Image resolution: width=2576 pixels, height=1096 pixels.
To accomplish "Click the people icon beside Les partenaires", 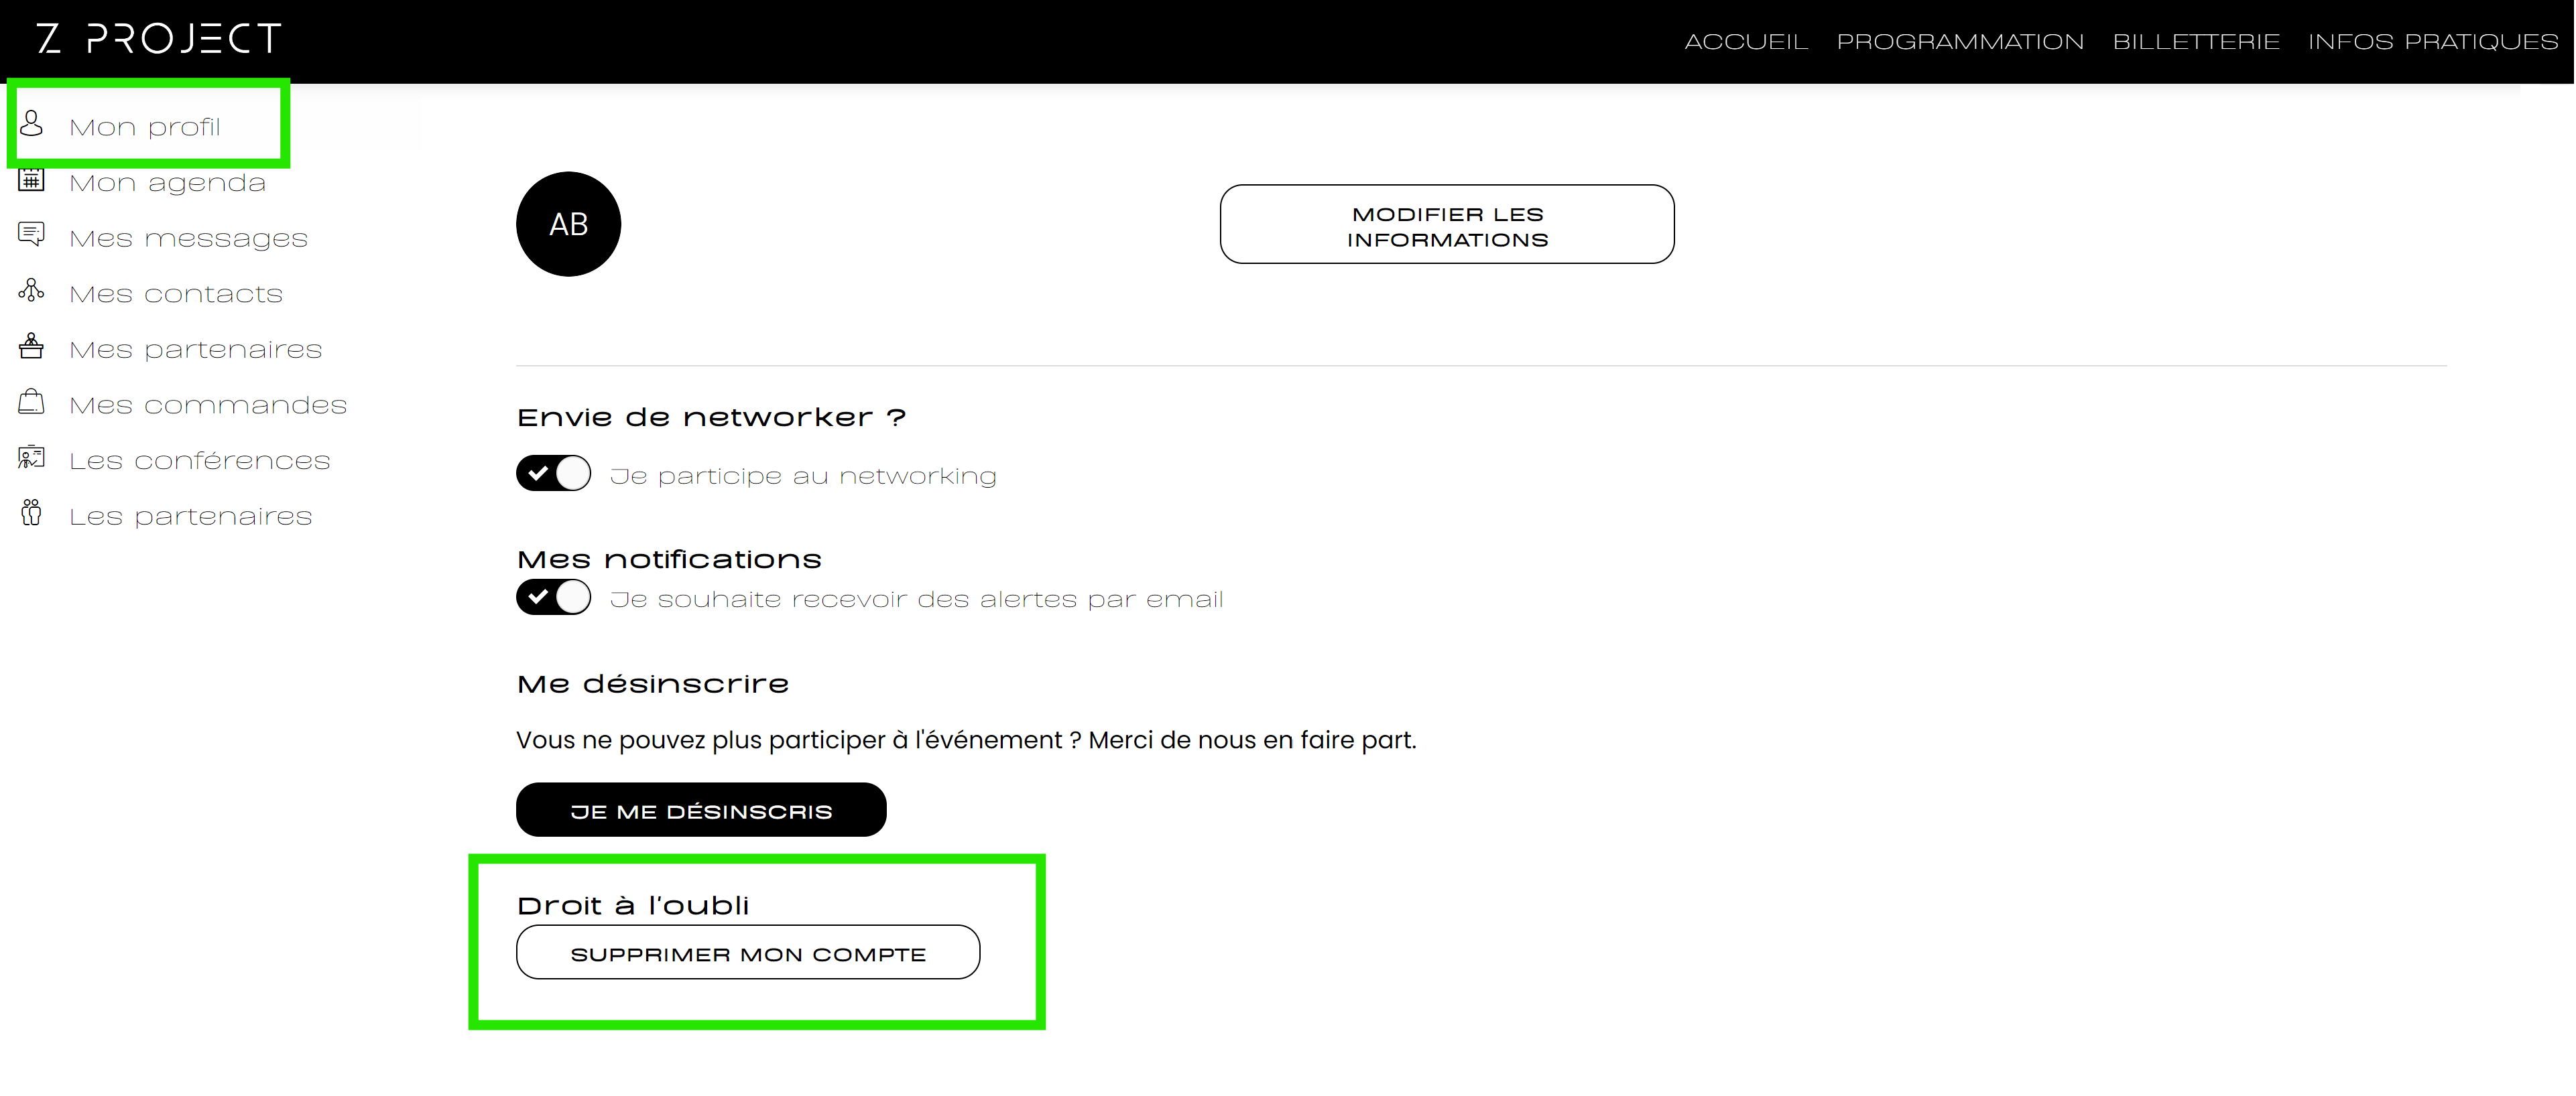I will click(x=32, y=514).
